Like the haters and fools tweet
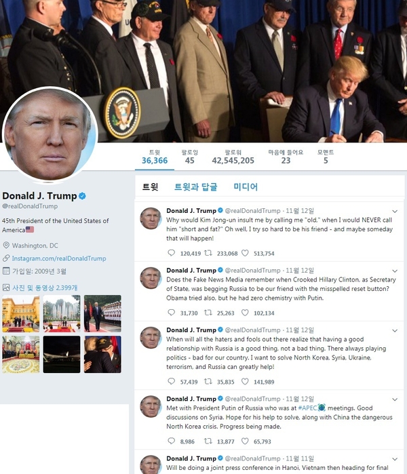This screenshot has height=474, width=407. coord(245,381)
